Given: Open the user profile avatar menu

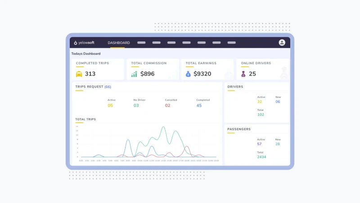Looking at the screenshot, I should tap(282, 43).
